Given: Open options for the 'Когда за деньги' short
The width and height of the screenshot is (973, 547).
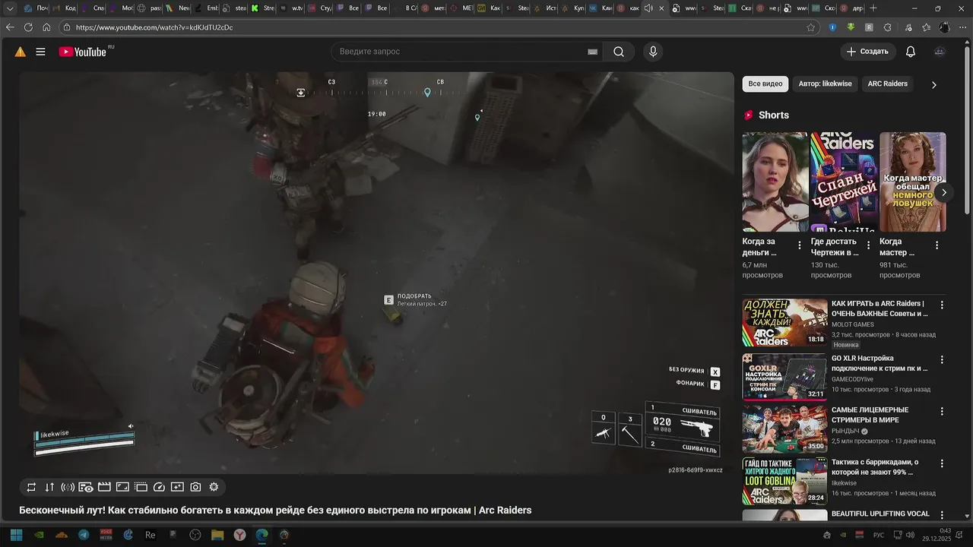Looking at the screenshot, I should click(x=799, y=245).
